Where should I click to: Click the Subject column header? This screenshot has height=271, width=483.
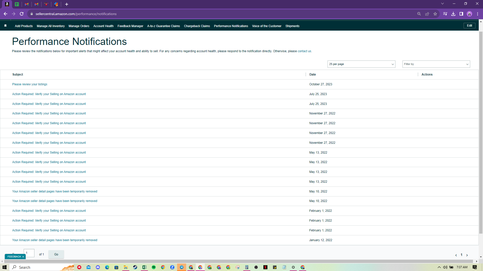click(18, 75)
